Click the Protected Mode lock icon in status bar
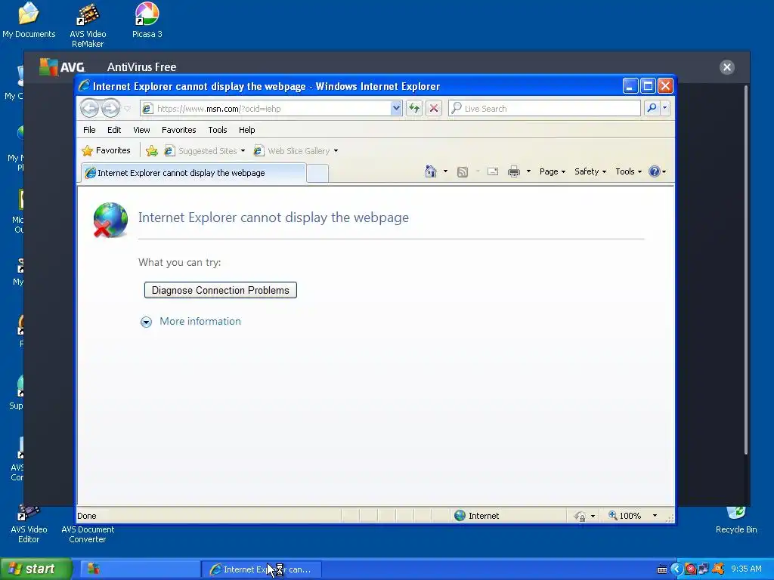Viewport: 774px width, 580px height. [x=580, y=516]
